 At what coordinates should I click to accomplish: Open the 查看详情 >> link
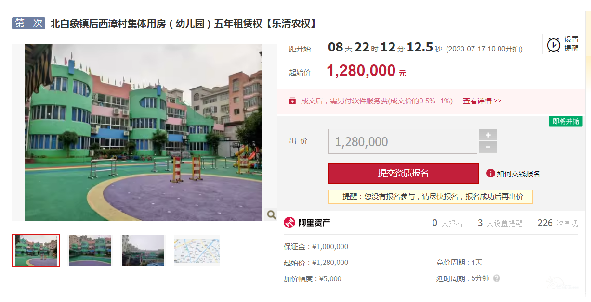pos(482,101)
